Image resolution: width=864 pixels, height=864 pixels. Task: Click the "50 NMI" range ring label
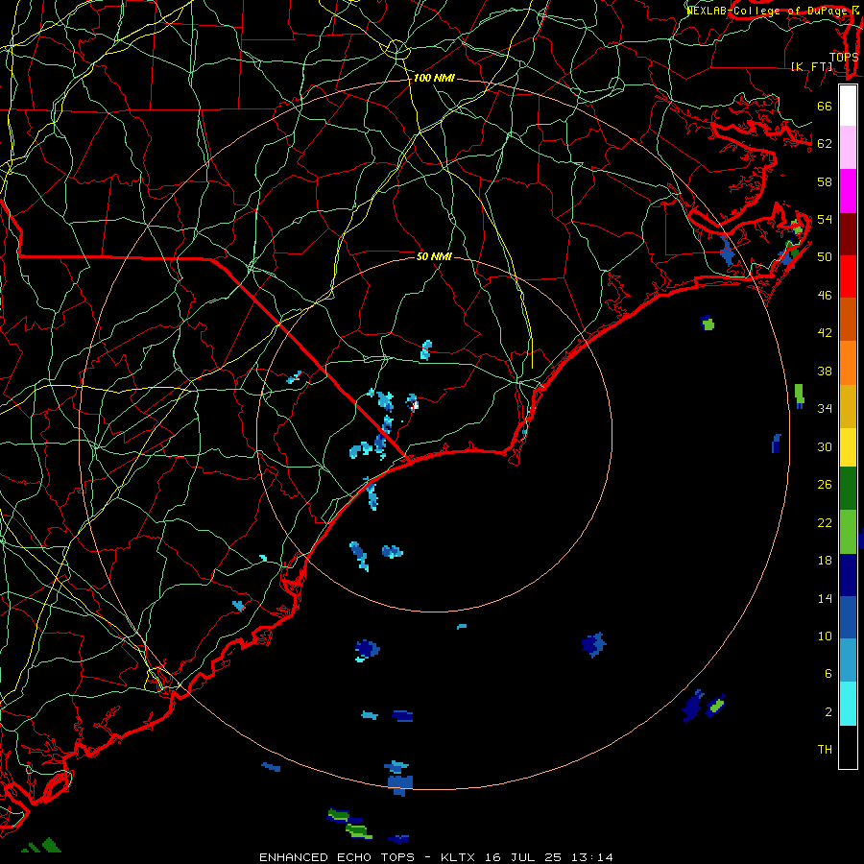[434, 256]
